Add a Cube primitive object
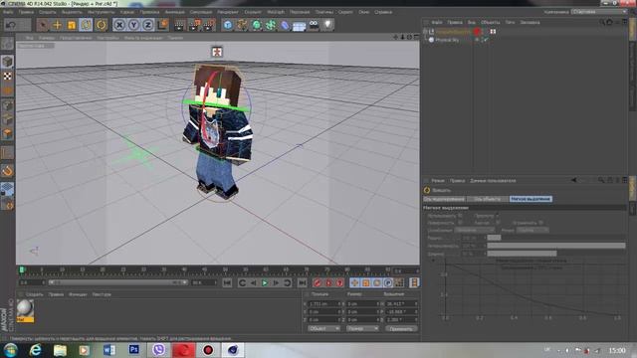637x358 pixels. point(228,25)
